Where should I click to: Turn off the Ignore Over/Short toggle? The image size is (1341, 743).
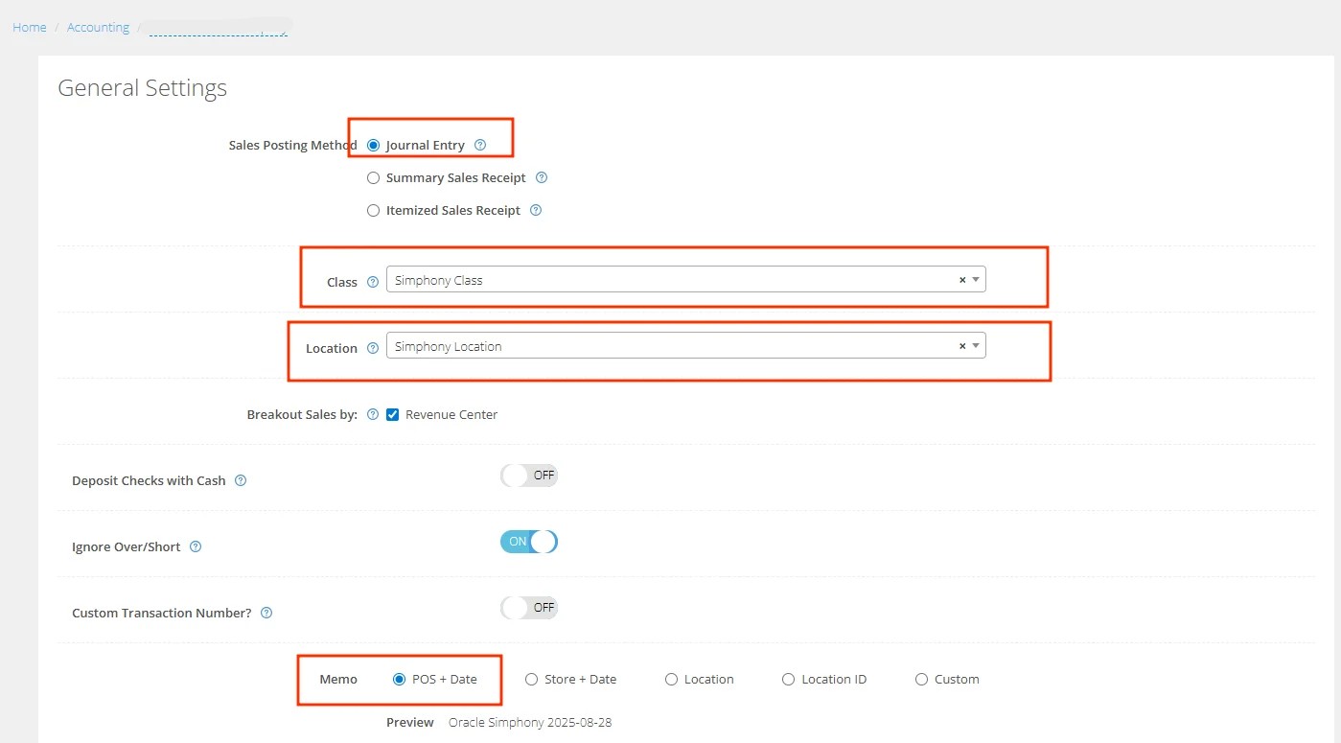[x=528, y=541]
